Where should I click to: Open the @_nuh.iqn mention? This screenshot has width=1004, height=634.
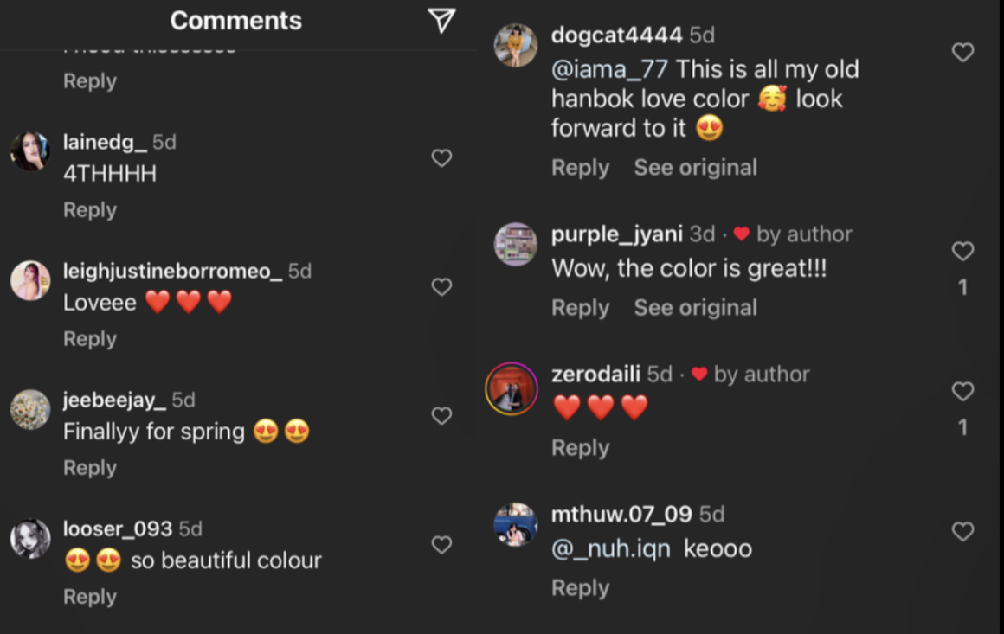(611, 548)
